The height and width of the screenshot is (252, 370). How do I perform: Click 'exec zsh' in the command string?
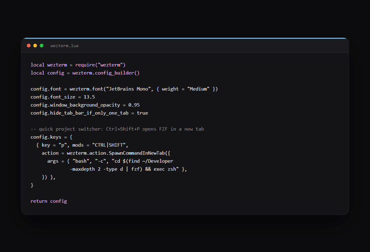click(x=165, y=169)
